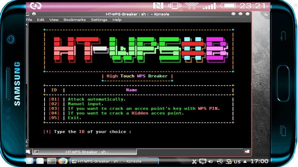Click the close tab icon in the tab bar
Image resolution: width=298 pixels, height=167 pixels.
click(x=247, y=152)
